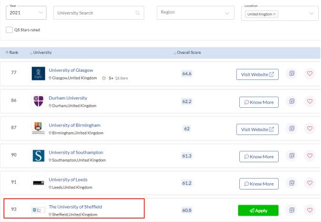This screenshot has height=222, width=321.
Task: Favorite Durham University with heart icon
Action: pyautogui.click(x=310, y=101)
